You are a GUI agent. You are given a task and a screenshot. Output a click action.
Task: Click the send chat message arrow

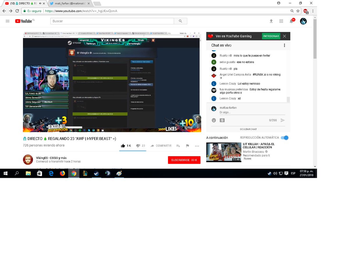pos(283,120)
